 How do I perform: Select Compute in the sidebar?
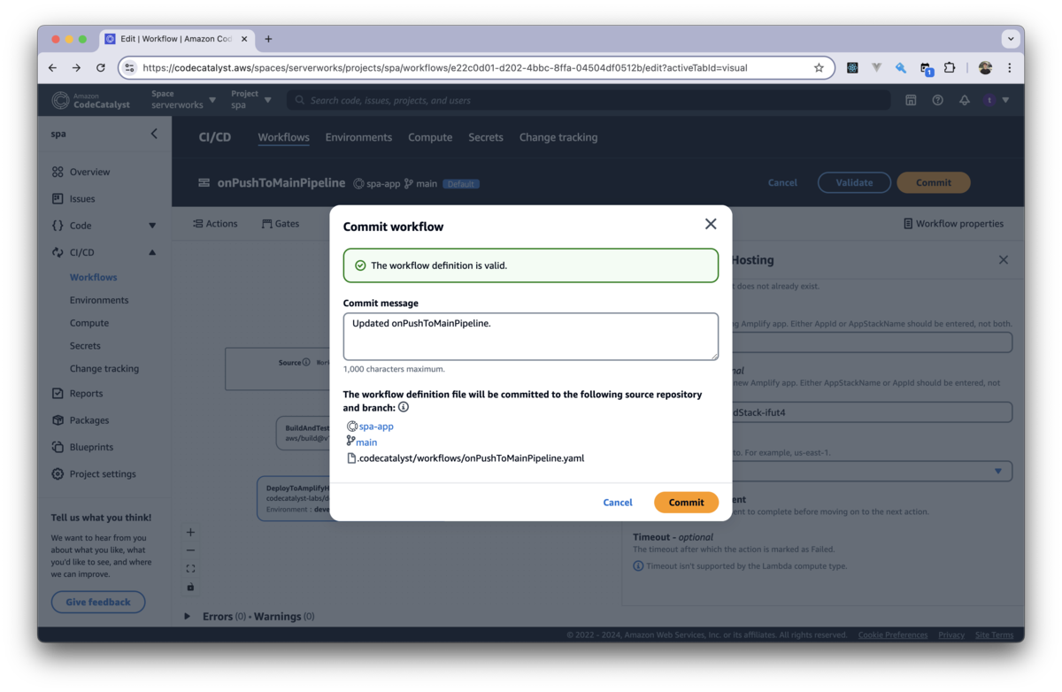pyautogui.click(x=89, y=323)
